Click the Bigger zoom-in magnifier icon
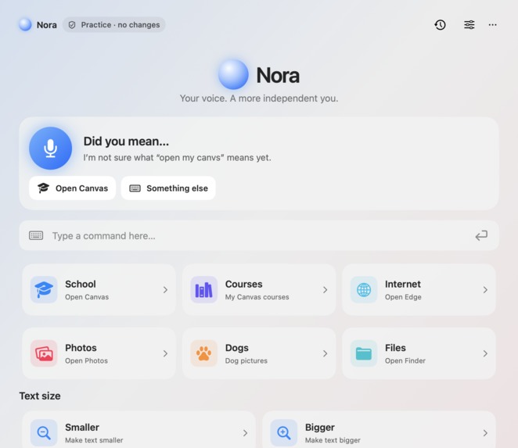This screenshot has height=448, width=518. point(284,433)
